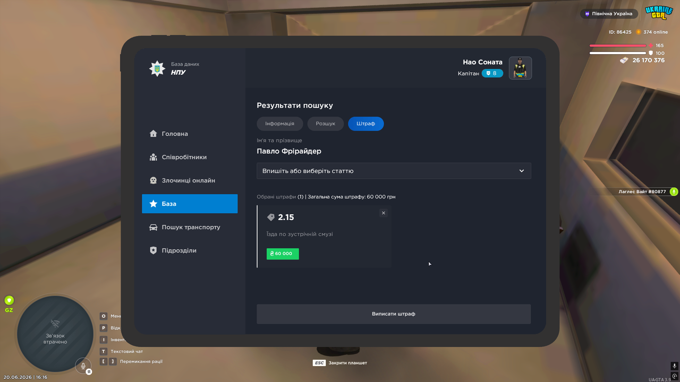Click the microphone icon near minimap

point(82,365)
